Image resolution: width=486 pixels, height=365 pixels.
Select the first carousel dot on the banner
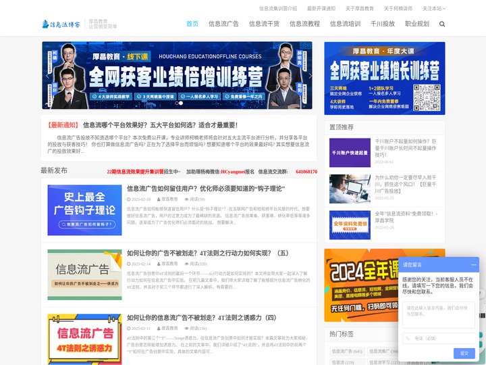tap(177, 103)
